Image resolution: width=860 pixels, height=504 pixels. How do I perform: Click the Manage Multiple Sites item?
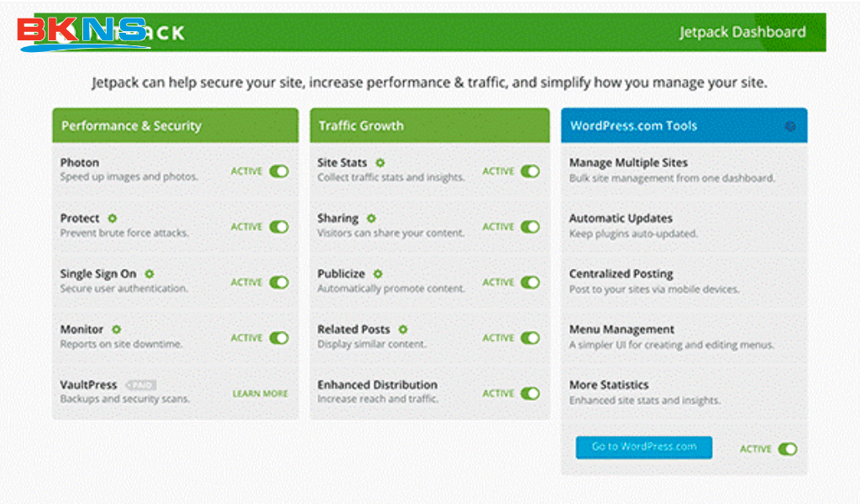pos(684,170)
